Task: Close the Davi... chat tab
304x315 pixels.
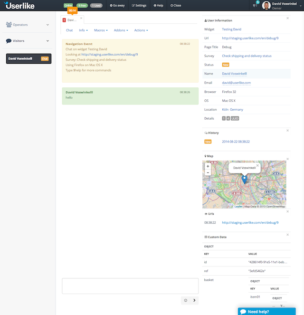Action: (x=81, y=18)
